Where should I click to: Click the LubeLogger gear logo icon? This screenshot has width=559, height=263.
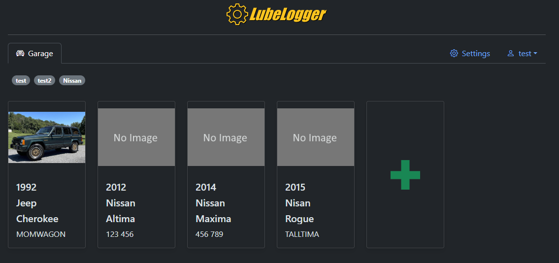pyautogui.click(x=237, y=14)
